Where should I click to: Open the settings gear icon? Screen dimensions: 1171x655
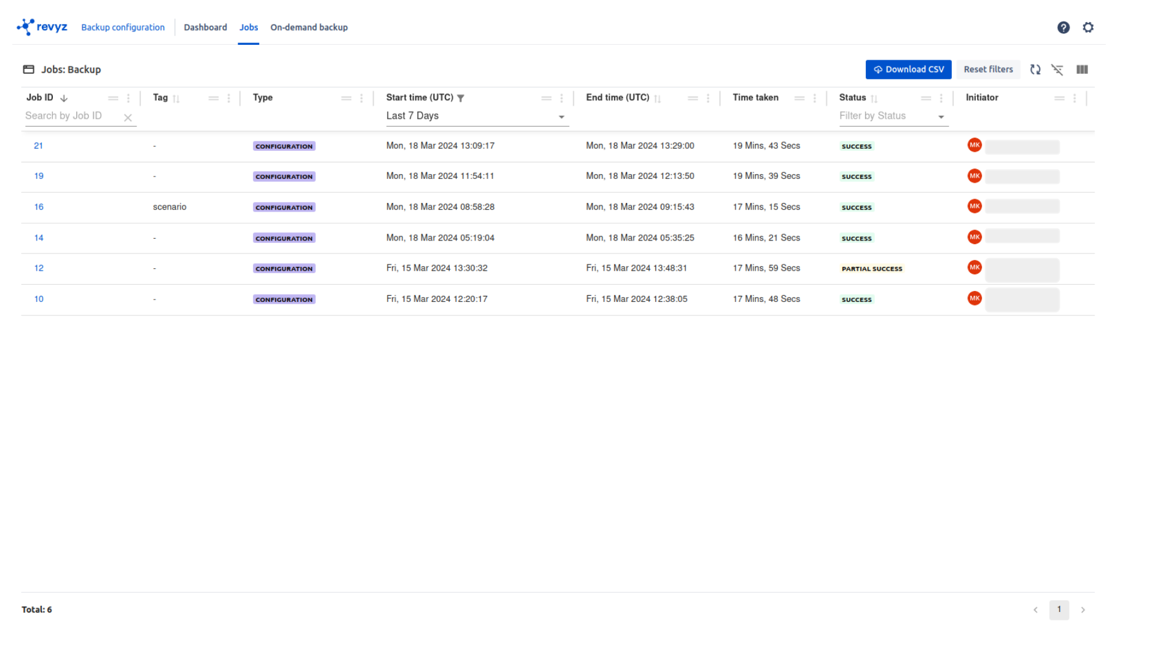coord(1087,28)
